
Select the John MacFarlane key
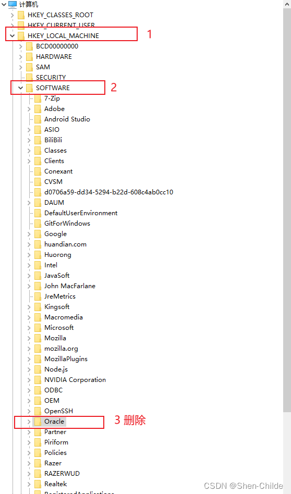pos(70,286)
